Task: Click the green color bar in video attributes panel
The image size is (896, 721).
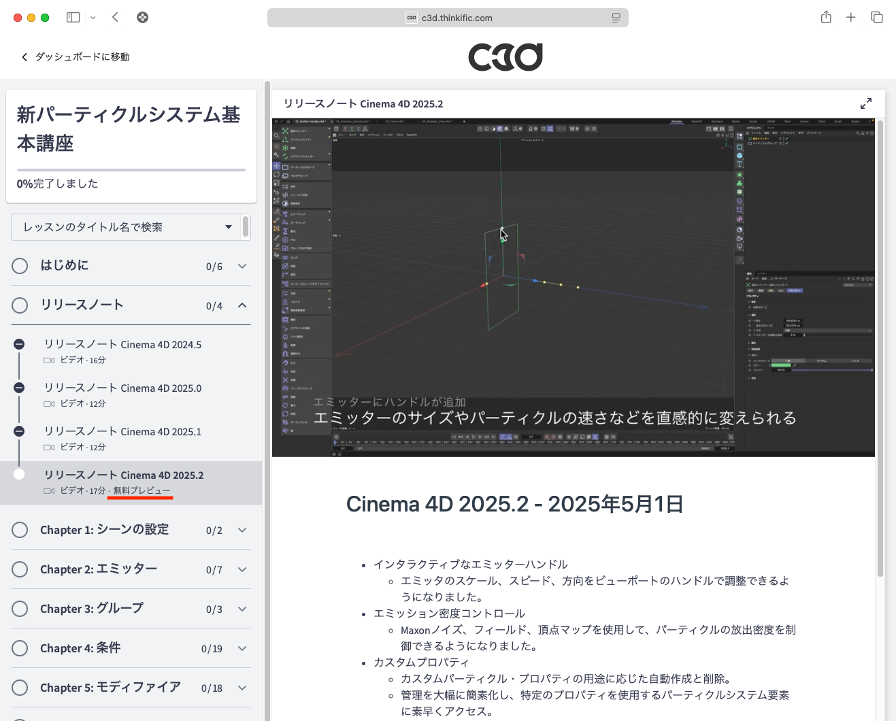Action: point(780,365)
